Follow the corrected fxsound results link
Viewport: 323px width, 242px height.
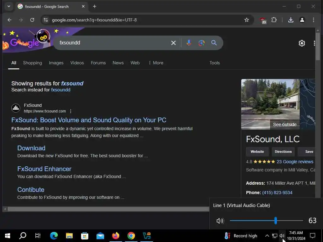[72, 83]
